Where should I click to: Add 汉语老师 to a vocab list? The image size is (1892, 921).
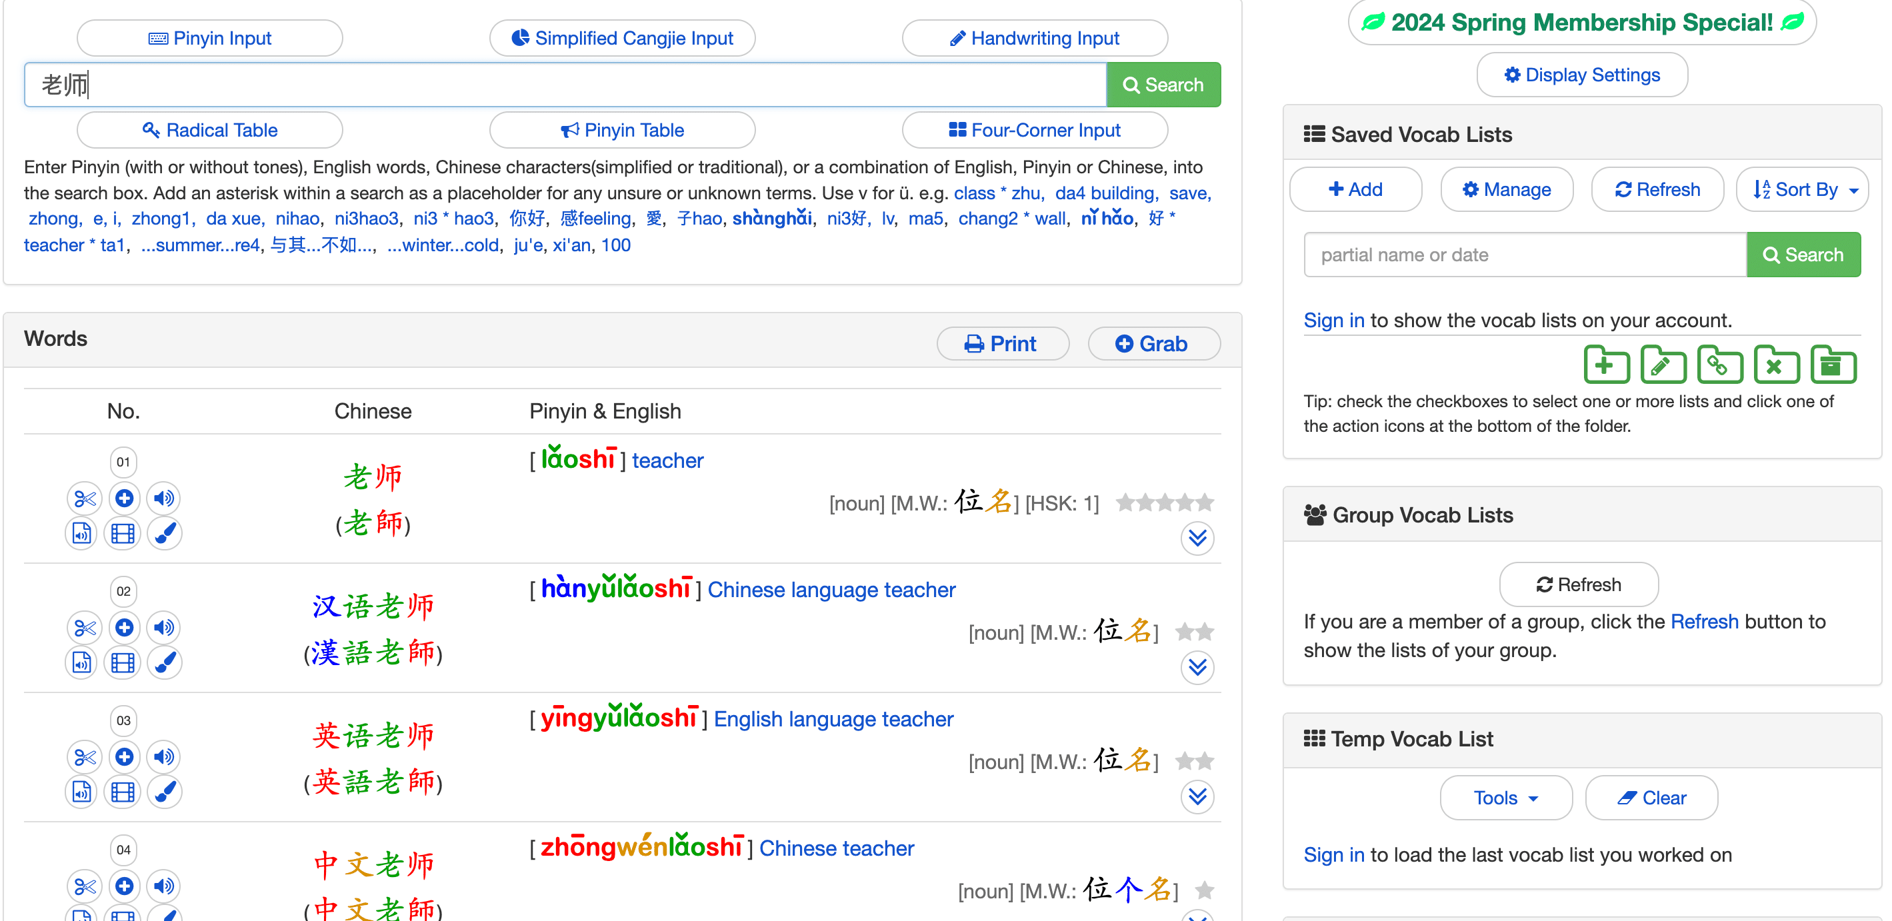[124, 628]
